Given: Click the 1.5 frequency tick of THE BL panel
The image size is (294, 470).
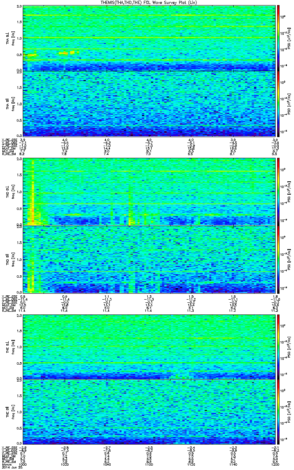Looking at the screenshot, I should point(20,330).
